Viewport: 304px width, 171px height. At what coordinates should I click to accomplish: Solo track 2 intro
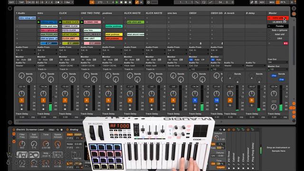tap(43, 105)
